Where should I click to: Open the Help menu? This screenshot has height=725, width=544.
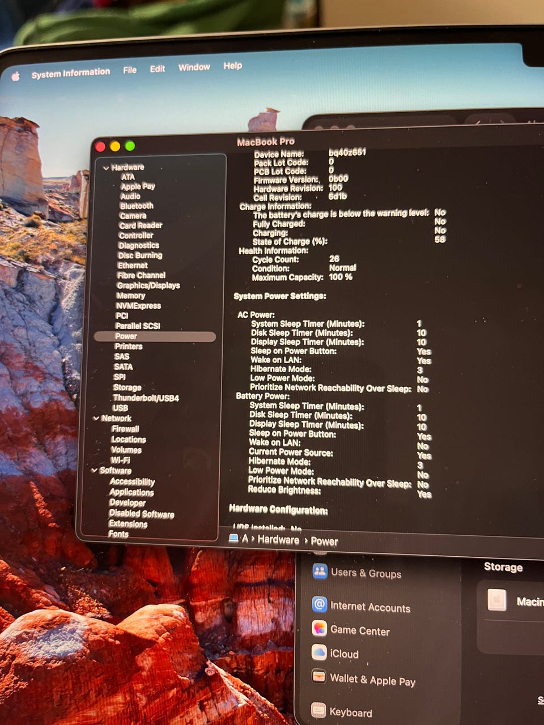(232, 66)
